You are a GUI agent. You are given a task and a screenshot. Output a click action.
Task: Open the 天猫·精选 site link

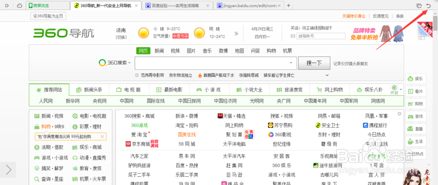point(232,116)
